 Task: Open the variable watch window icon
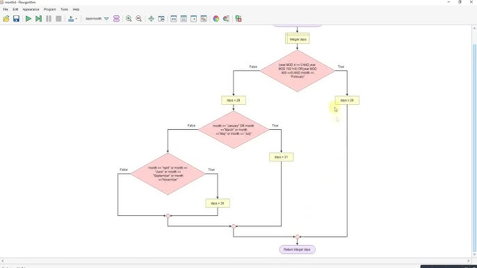174,19
